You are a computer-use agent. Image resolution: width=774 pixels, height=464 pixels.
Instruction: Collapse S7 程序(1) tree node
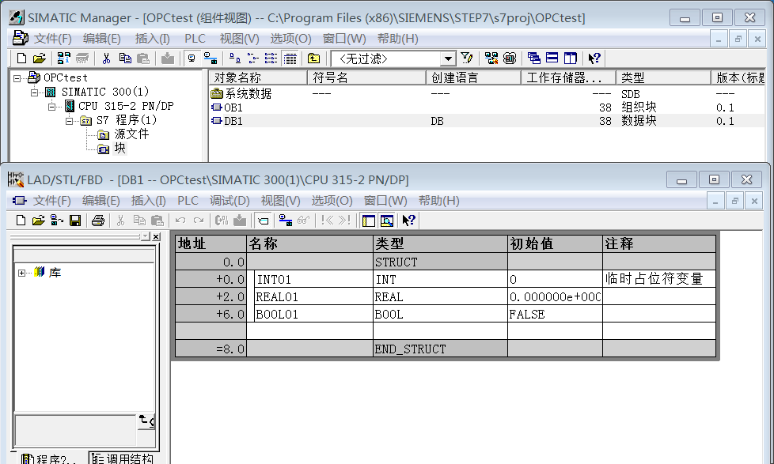(x=69, y=120)
